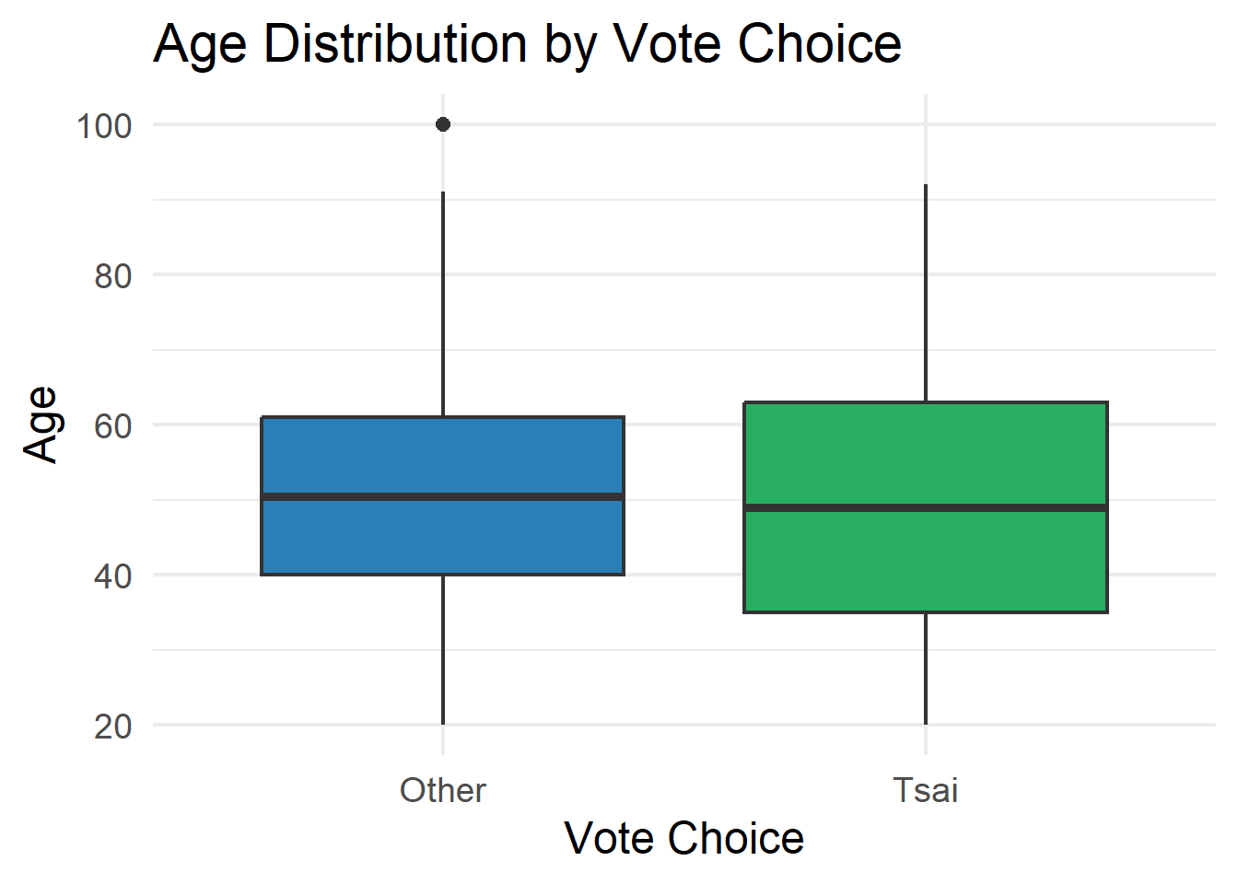Select the median line of the Other box
This screenshot has height=884, width=1238.
[x=442, y=497]
